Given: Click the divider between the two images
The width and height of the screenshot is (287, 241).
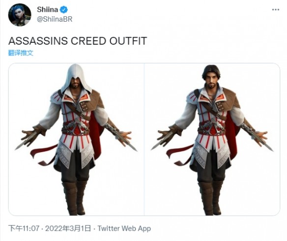Looking at the screenshot, I should point(144,139).
